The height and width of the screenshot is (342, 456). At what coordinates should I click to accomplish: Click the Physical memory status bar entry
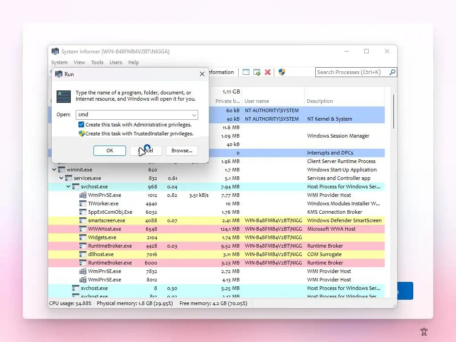(134, 303)
